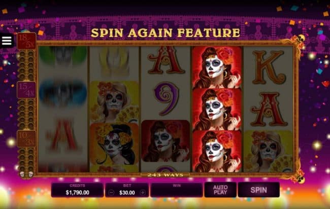Click blonde skull woman on reel five
330x209 pixels.
pos(269,151)
